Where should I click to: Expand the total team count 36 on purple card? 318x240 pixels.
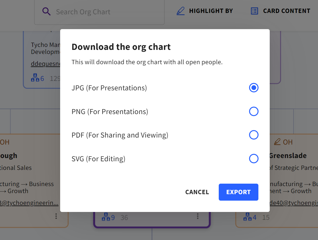[x=124, y=217]
